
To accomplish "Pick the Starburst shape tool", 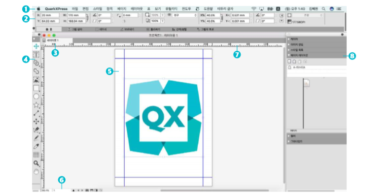I will 36,105.
